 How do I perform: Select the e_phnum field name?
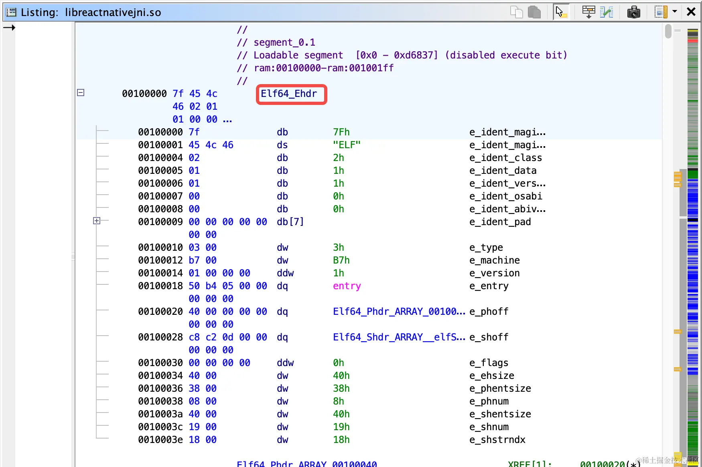coord(489,401)
